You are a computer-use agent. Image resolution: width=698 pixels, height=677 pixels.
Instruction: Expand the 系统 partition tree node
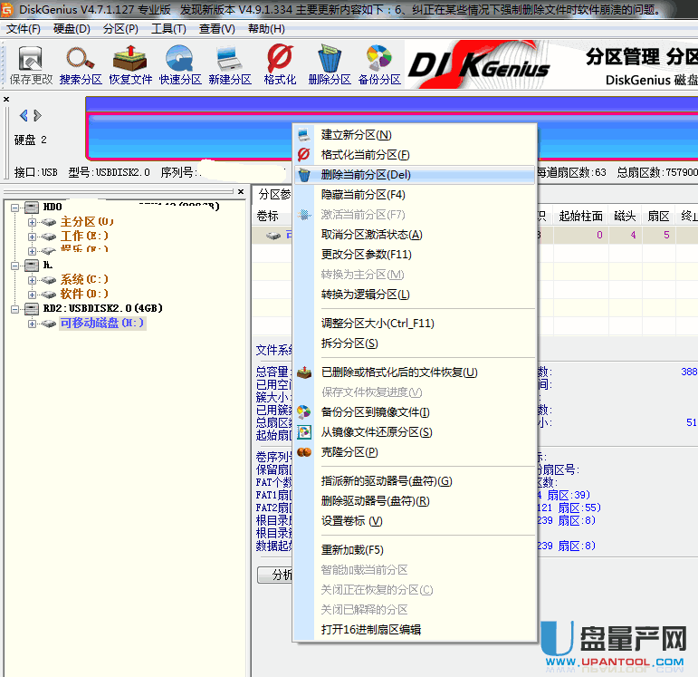(33, 280)
